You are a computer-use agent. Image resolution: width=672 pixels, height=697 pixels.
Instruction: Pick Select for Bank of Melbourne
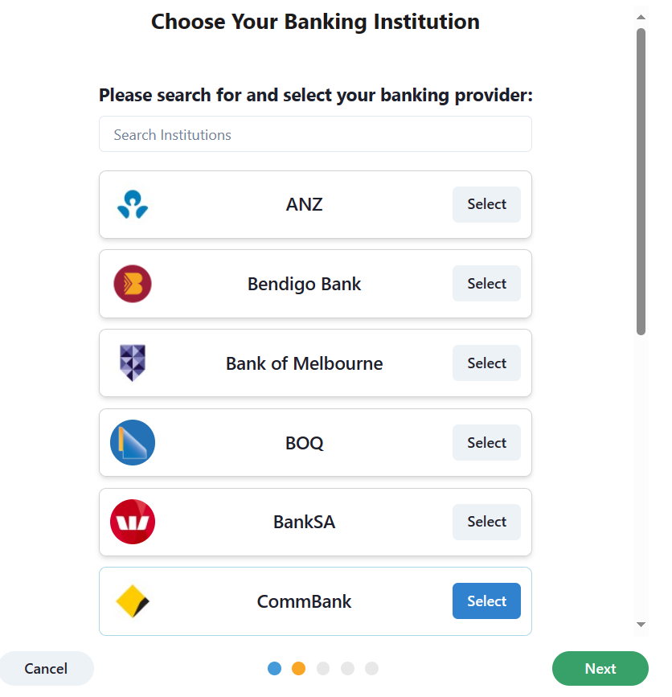(x=486, y=363)
